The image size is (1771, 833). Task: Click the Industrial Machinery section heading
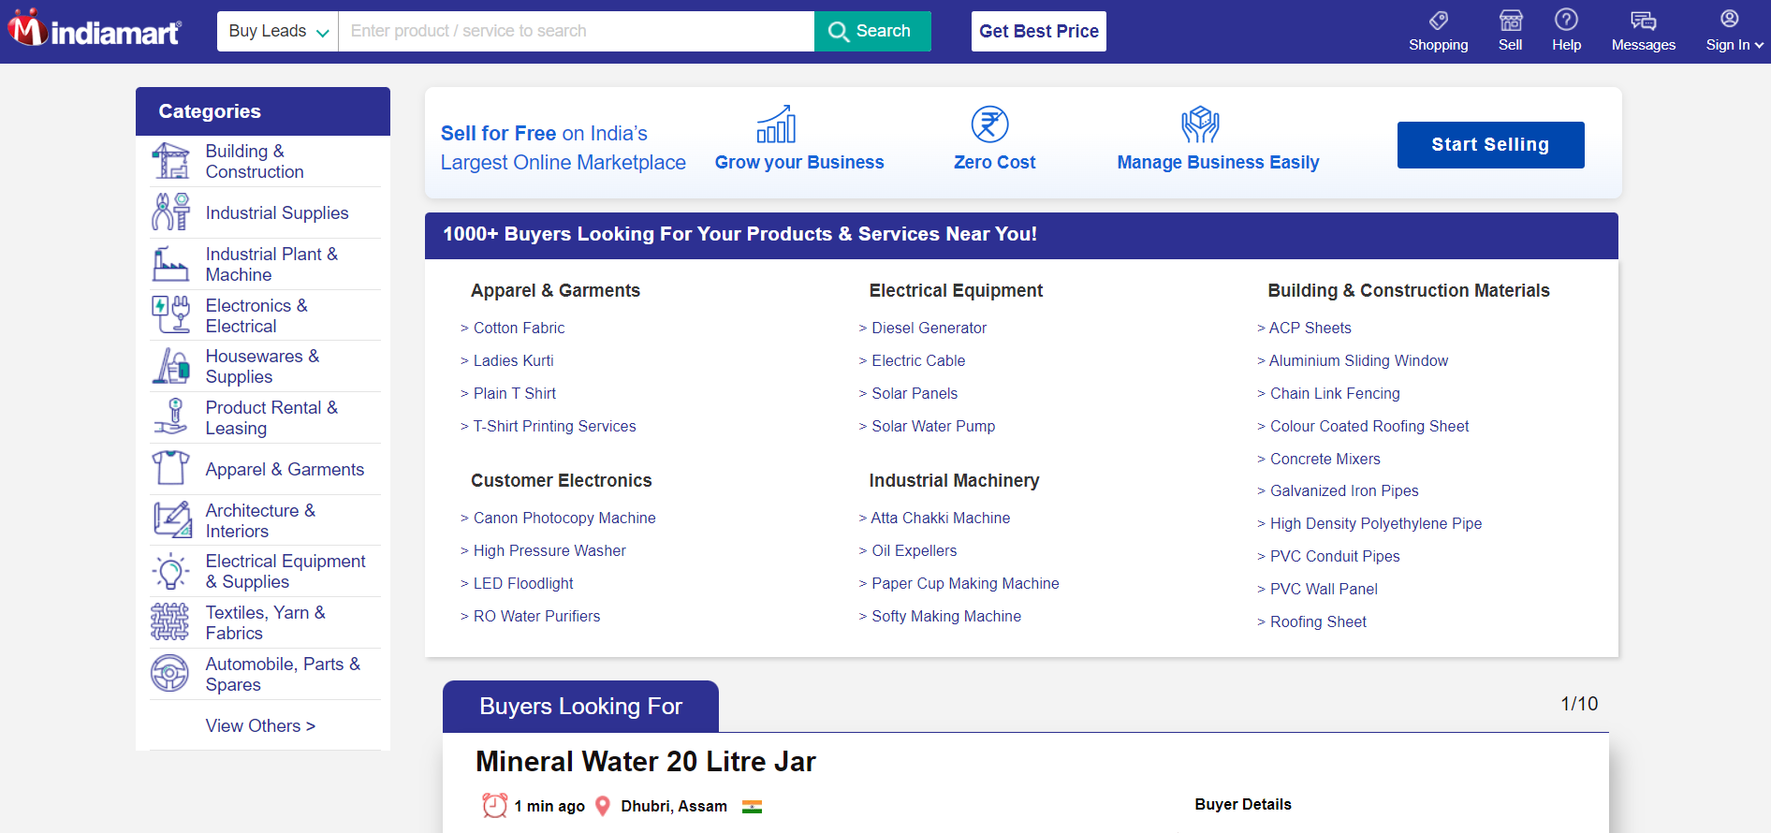tap(954, 480)
